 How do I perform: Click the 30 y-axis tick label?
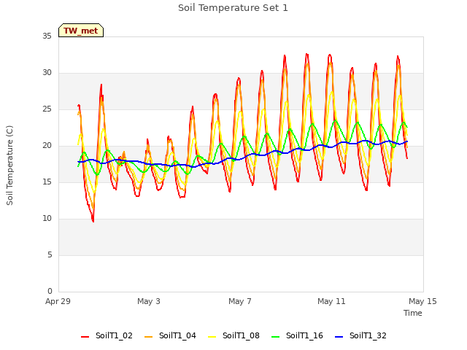click(x=47, y=73)
